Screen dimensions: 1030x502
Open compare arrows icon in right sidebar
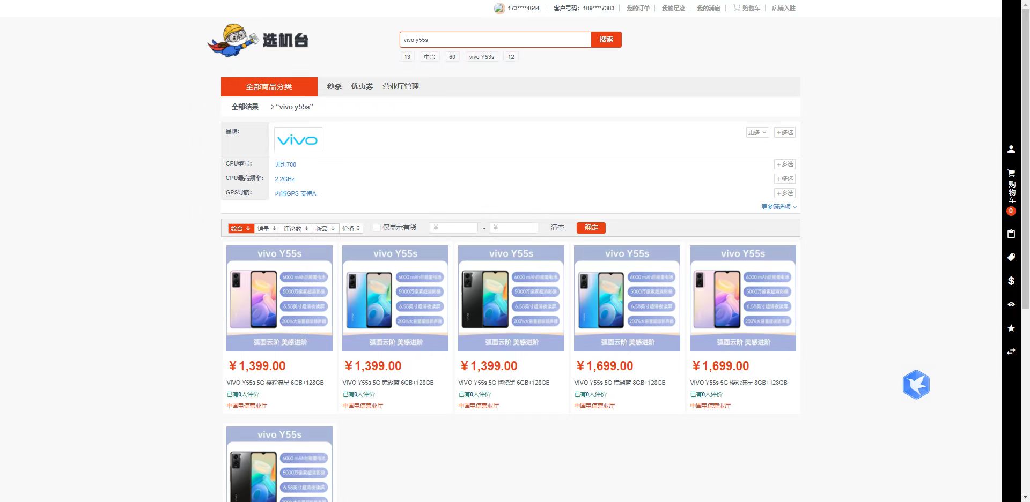[1011, 351]
